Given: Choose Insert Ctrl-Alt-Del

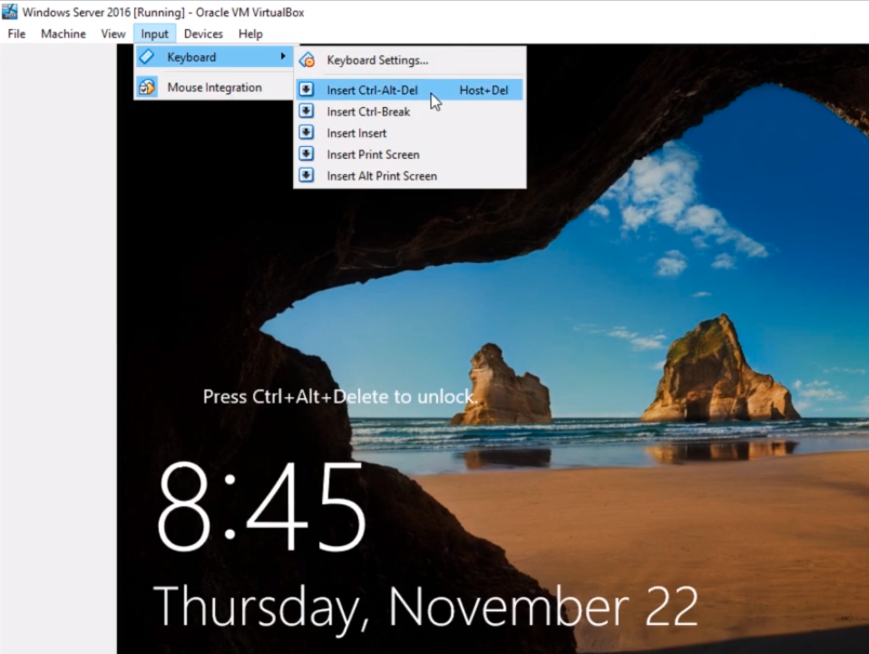Looking at the screenshot, I should [x=410, y=90].
